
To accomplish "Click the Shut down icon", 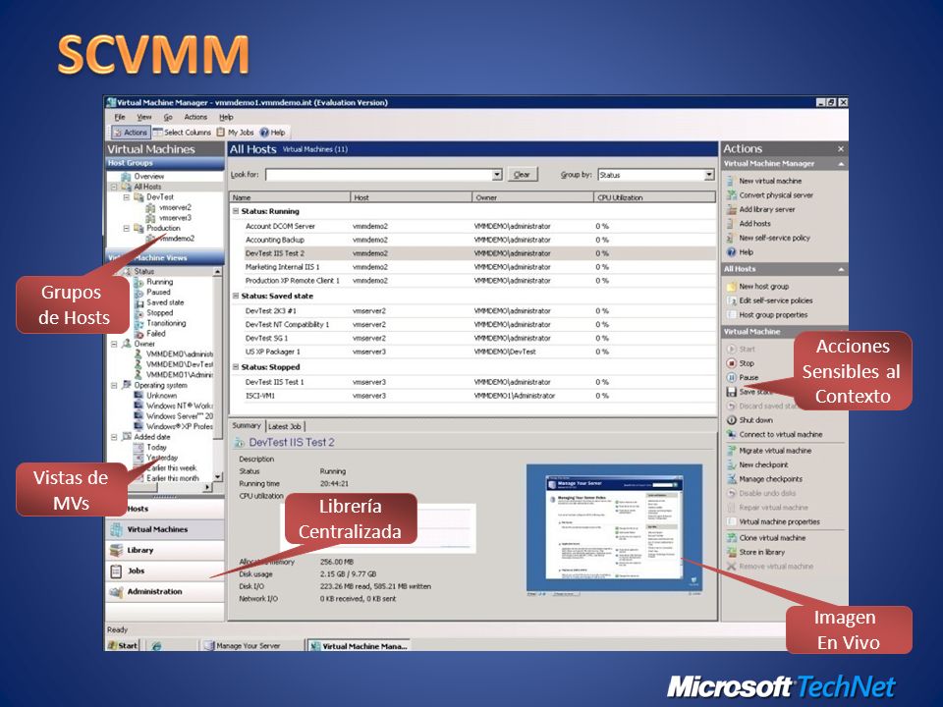I will pyautogui.click(x=731, y=420).
